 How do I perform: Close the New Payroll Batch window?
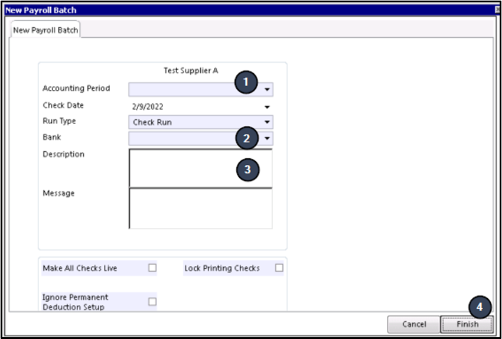tap(497, 10)
